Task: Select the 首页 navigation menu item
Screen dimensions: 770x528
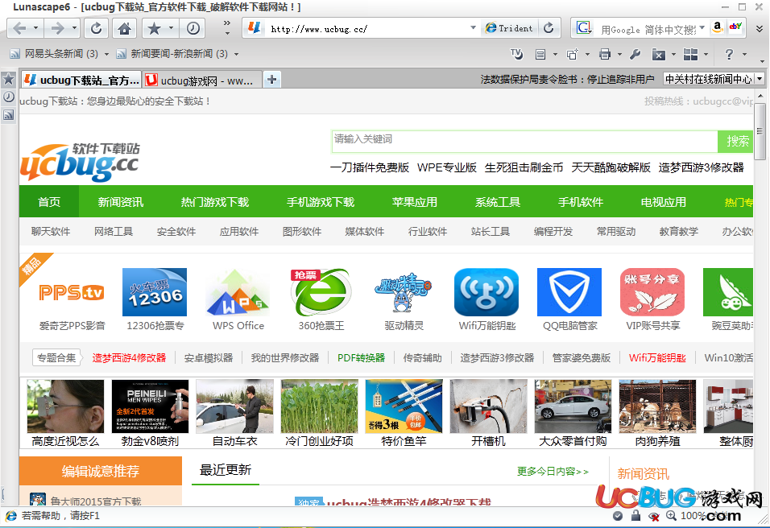Action: coord(49,202)
